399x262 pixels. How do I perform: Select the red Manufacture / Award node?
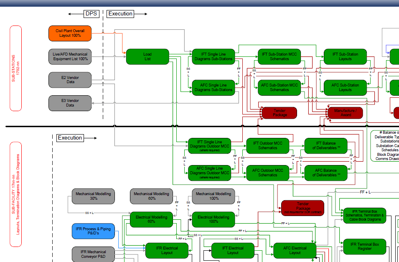[345, 113]
